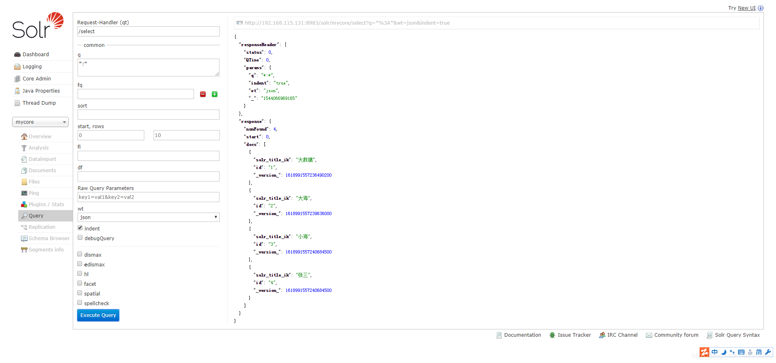
Task: Click the Issue Tracker bug icon
Action: 552,335
